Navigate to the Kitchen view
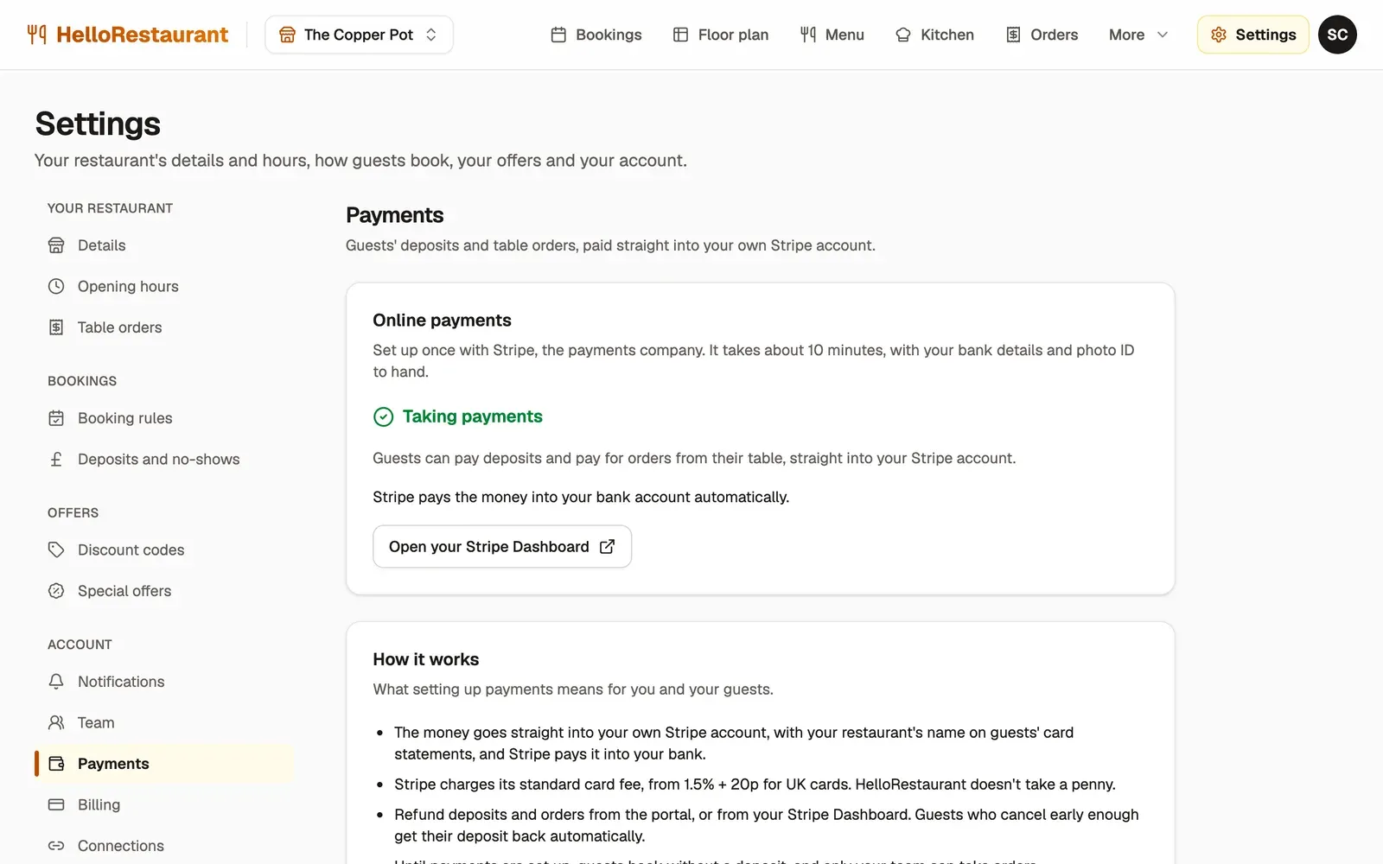1383x864 pixels. (935, 35)
